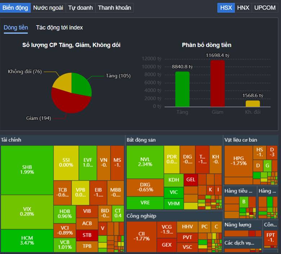Open the SHB stock tile

pyautogui.click(x=27, y=170)
